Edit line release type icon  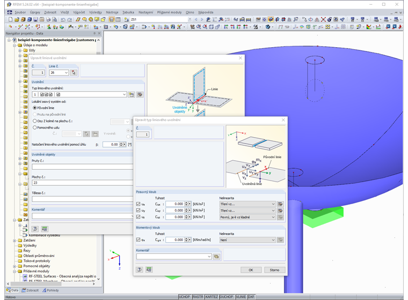coord(140,94)
